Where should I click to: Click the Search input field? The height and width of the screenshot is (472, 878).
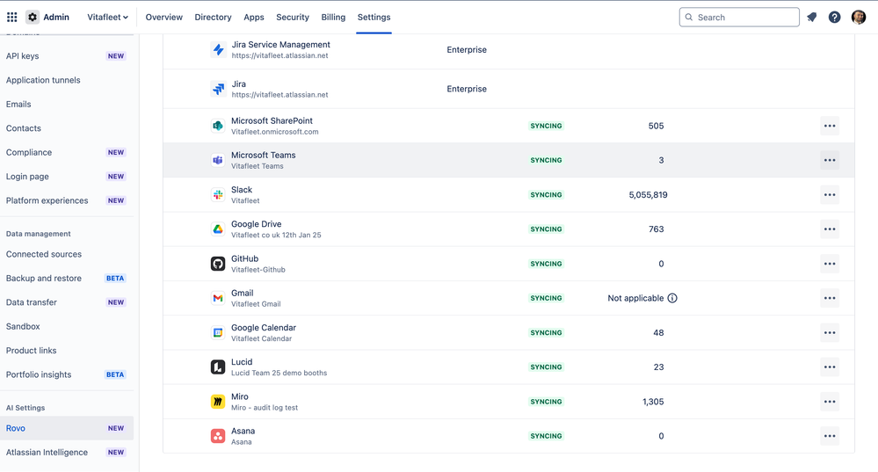(739, 18)
